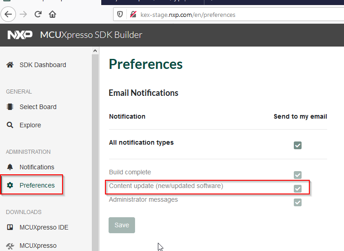Toggle the All notification types checkbox
This screenshot has height=251, width=344.
[x=297, y=145]
